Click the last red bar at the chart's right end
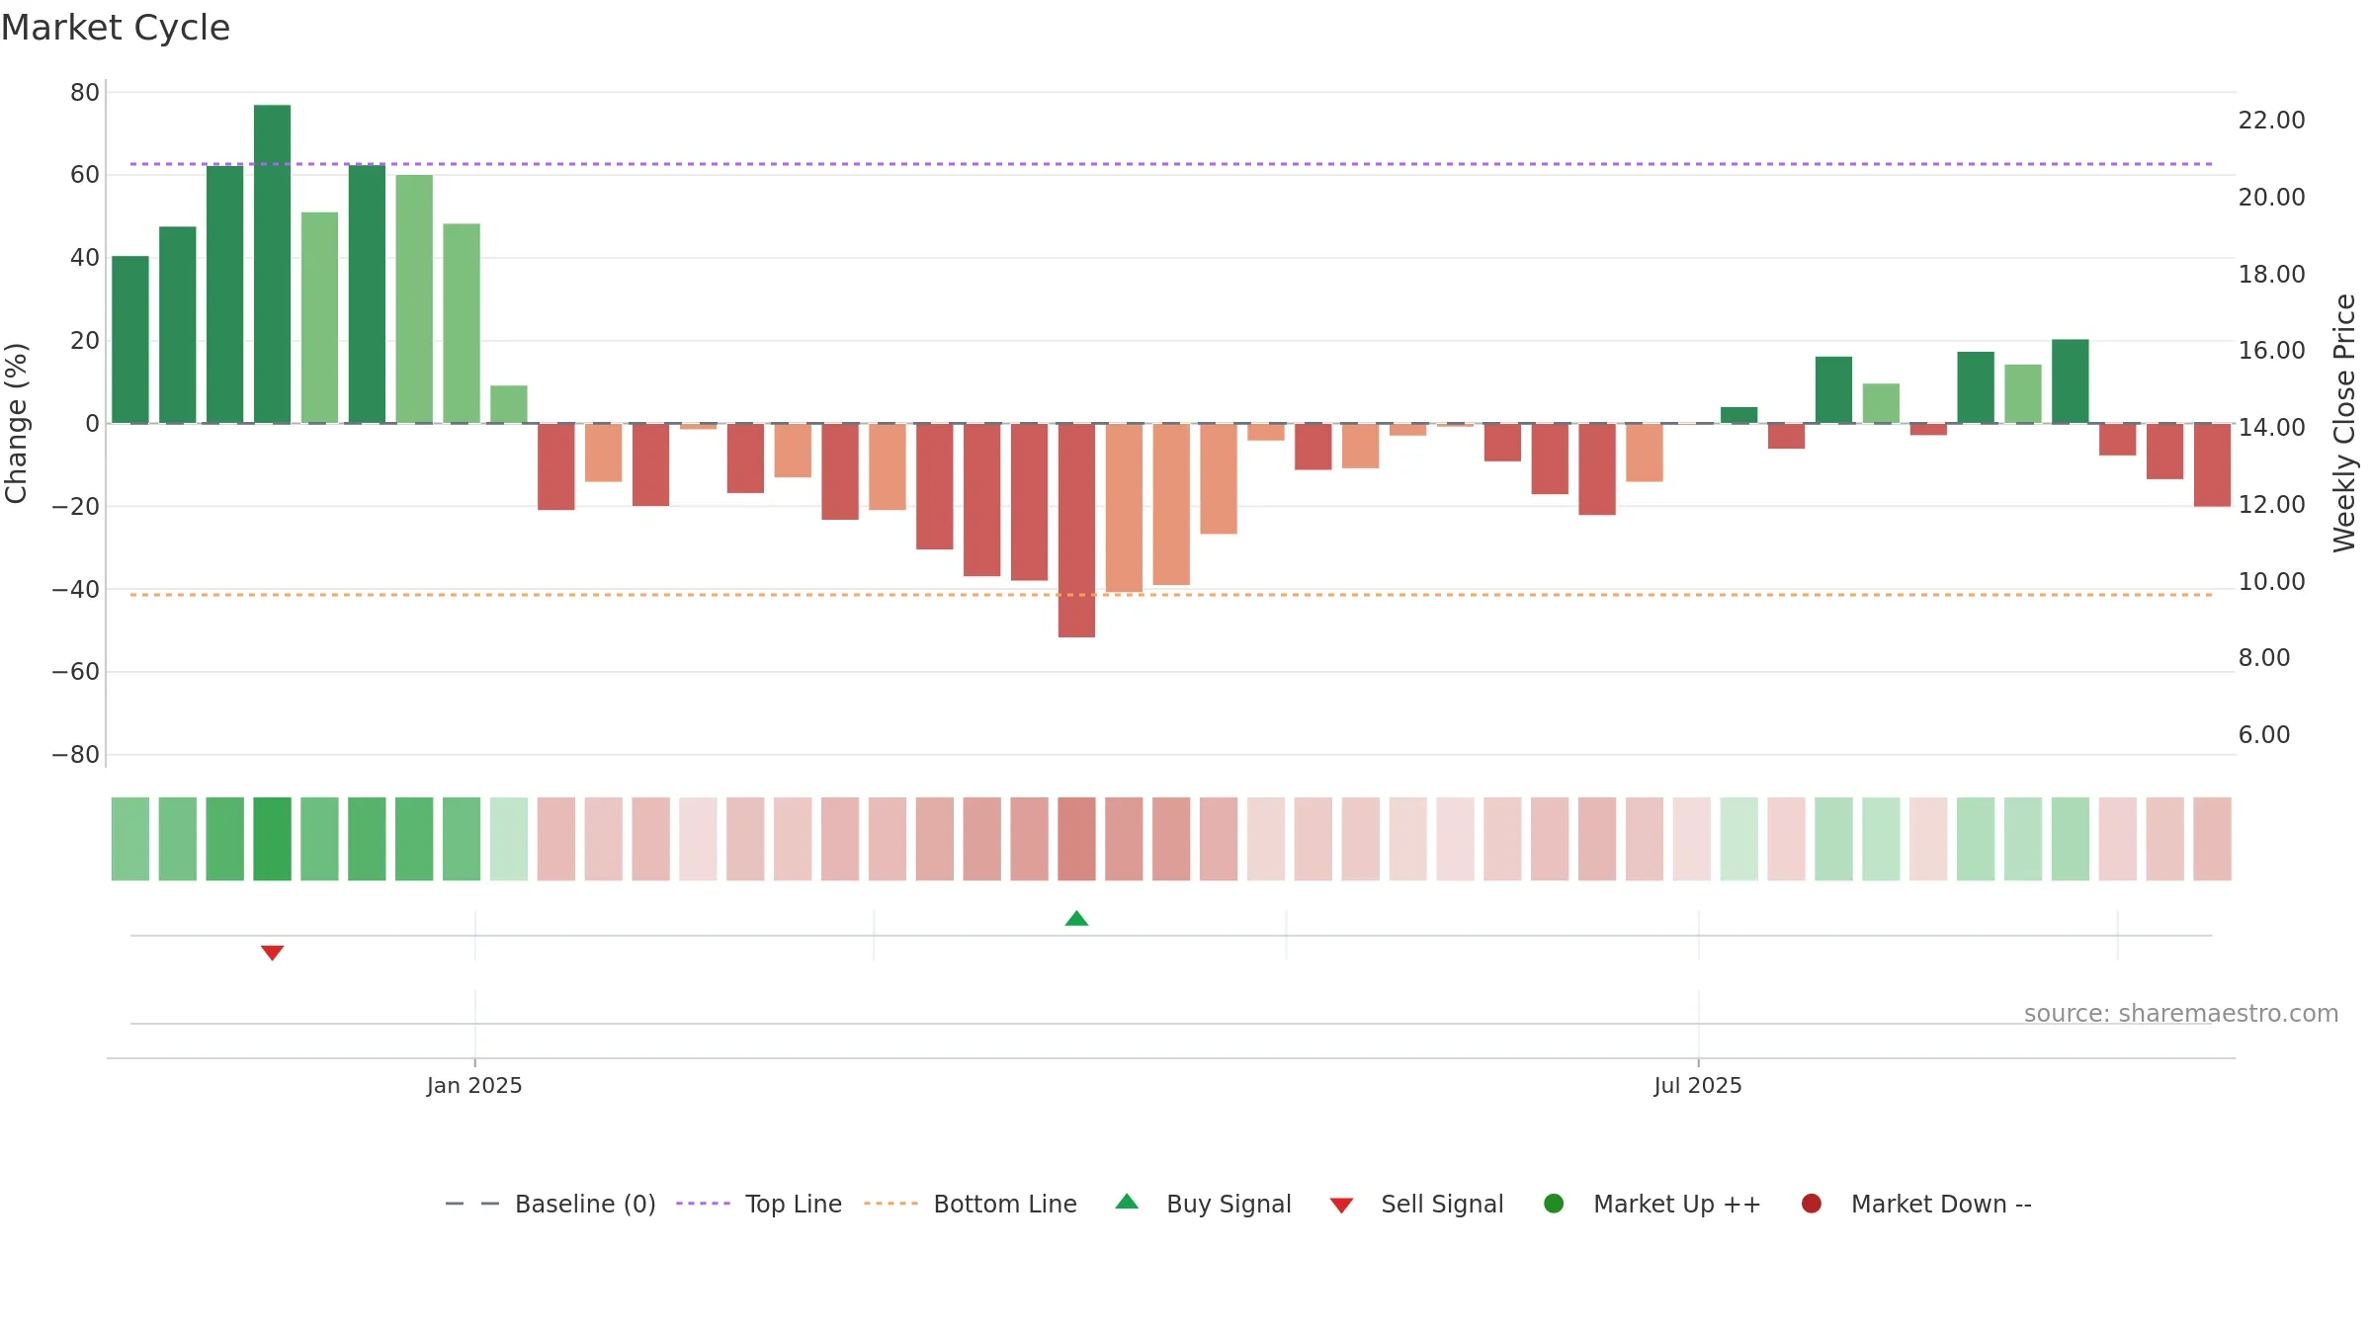This screenshot has width=2372, height=1334. coord(2212,465)
